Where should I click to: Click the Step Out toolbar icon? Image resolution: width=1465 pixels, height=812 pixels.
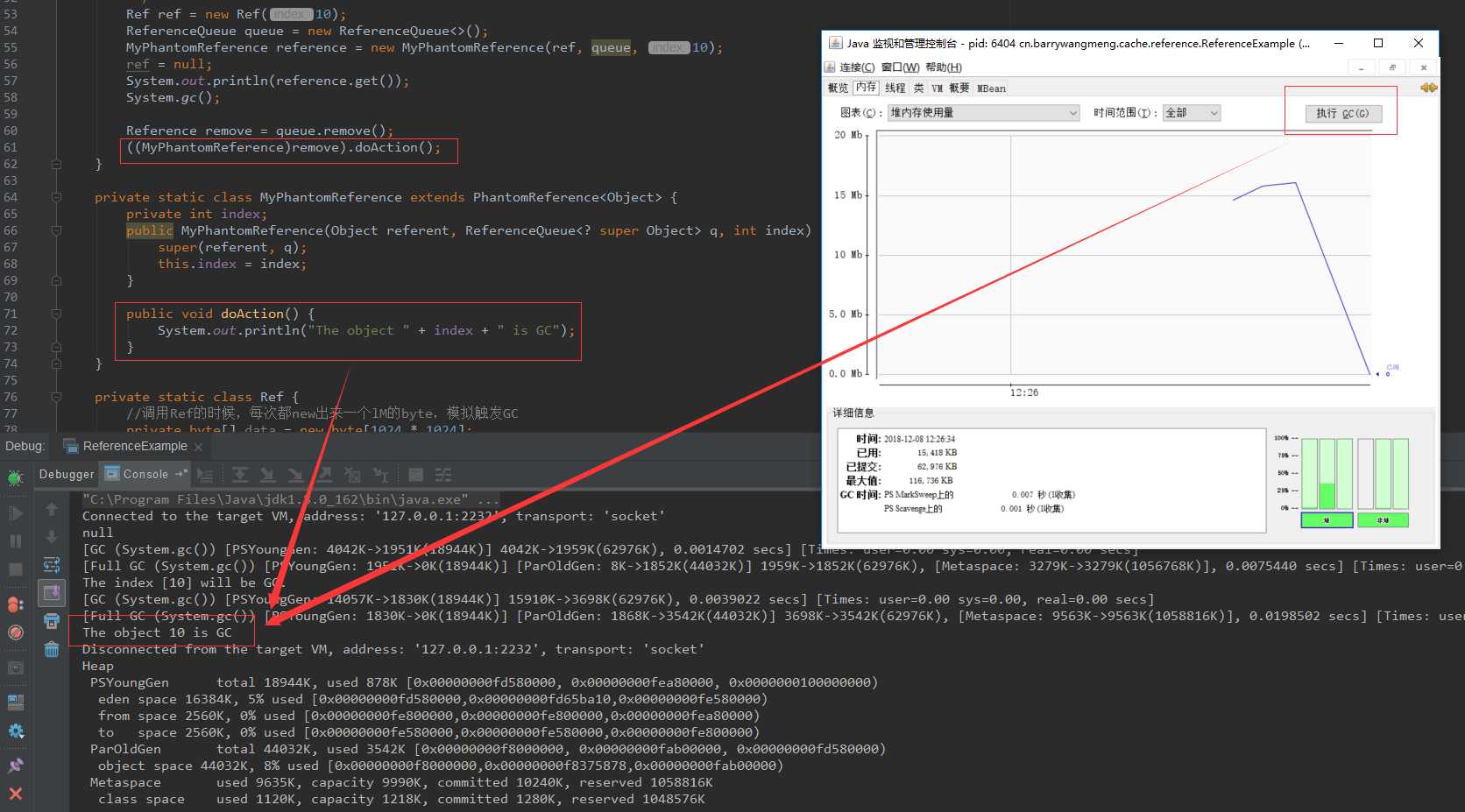[x=324, y=475]
